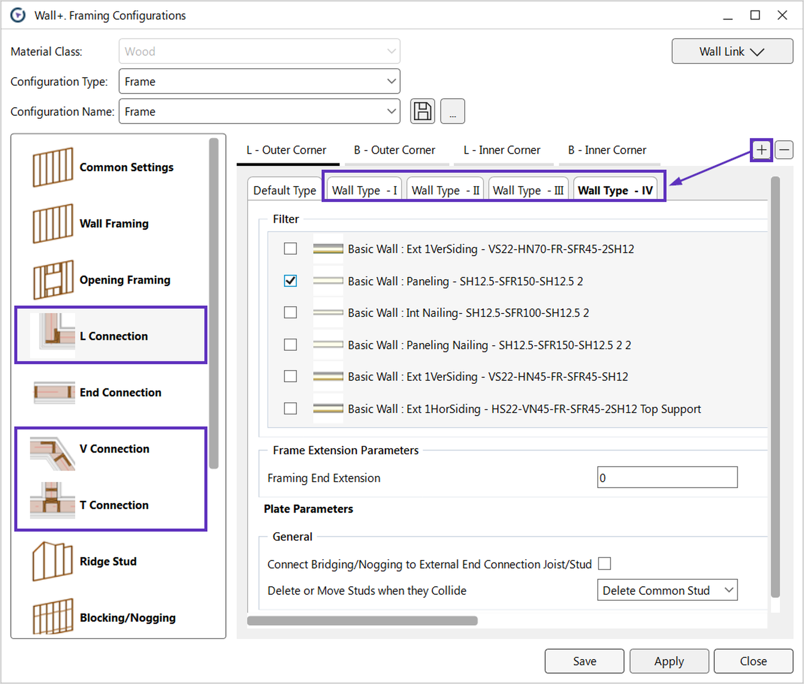This screenshot has width=804, height=684.
Task: Select the Wall Type - II tab
Action: [x=445, y=190]
